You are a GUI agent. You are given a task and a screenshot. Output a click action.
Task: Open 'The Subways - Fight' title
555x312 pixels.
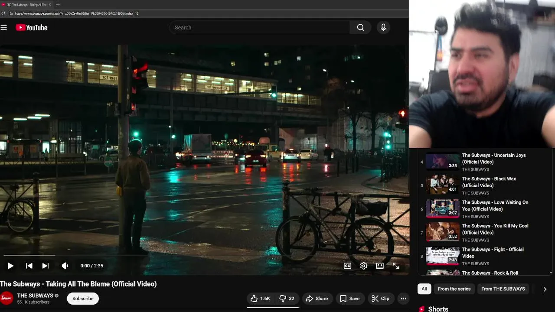[x=493, y=253]
